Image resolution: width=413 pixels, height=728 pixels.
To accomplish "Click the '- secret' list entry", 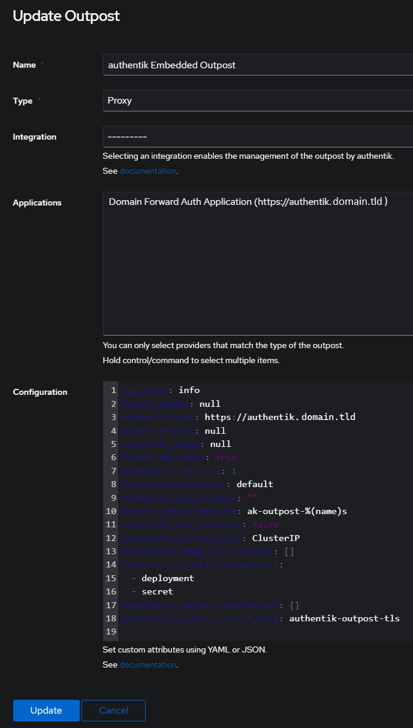I will [x=152, y=592].
